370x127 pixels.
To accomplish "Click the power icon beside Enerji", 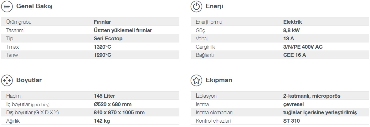I will 196,7.
